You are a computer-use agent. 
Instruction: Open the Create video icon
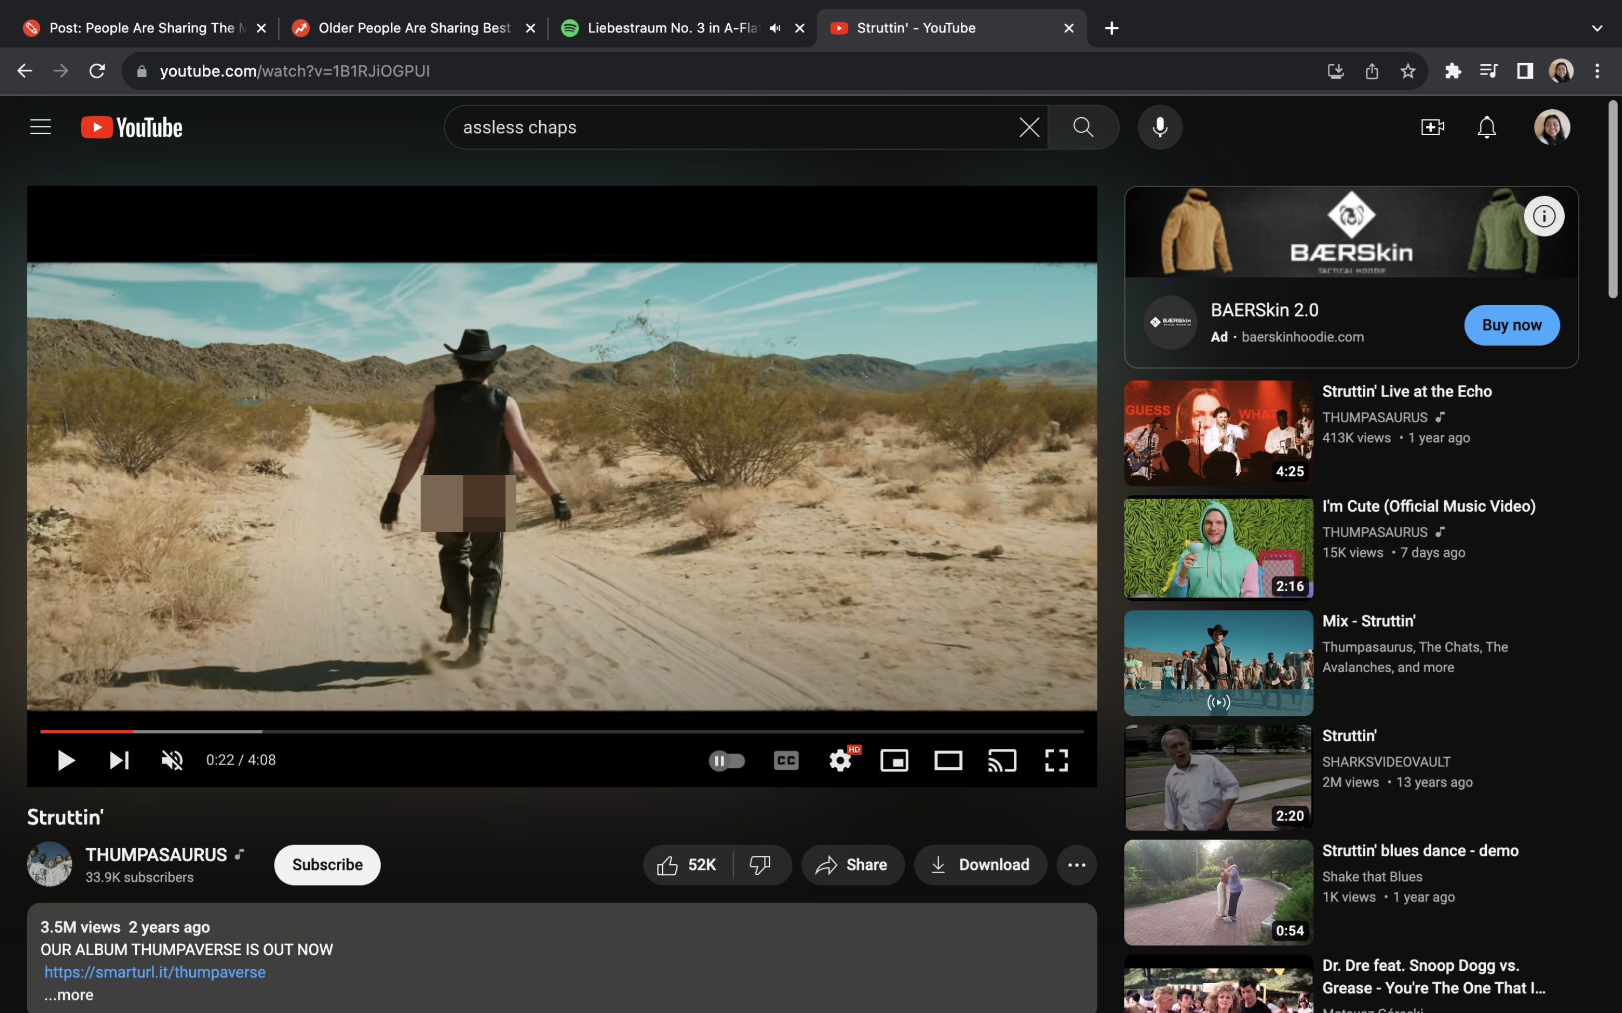(1432, 128)
